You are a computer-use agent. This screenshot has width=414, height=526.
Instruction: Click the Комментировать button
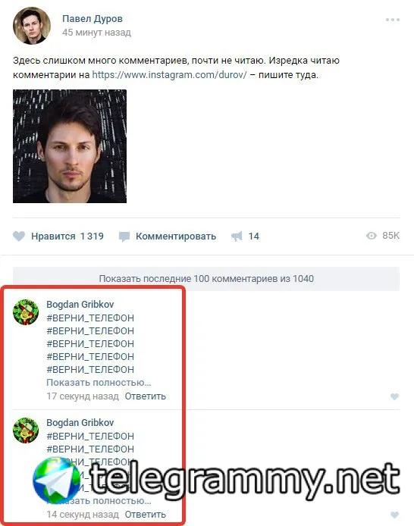coord(176,236)
